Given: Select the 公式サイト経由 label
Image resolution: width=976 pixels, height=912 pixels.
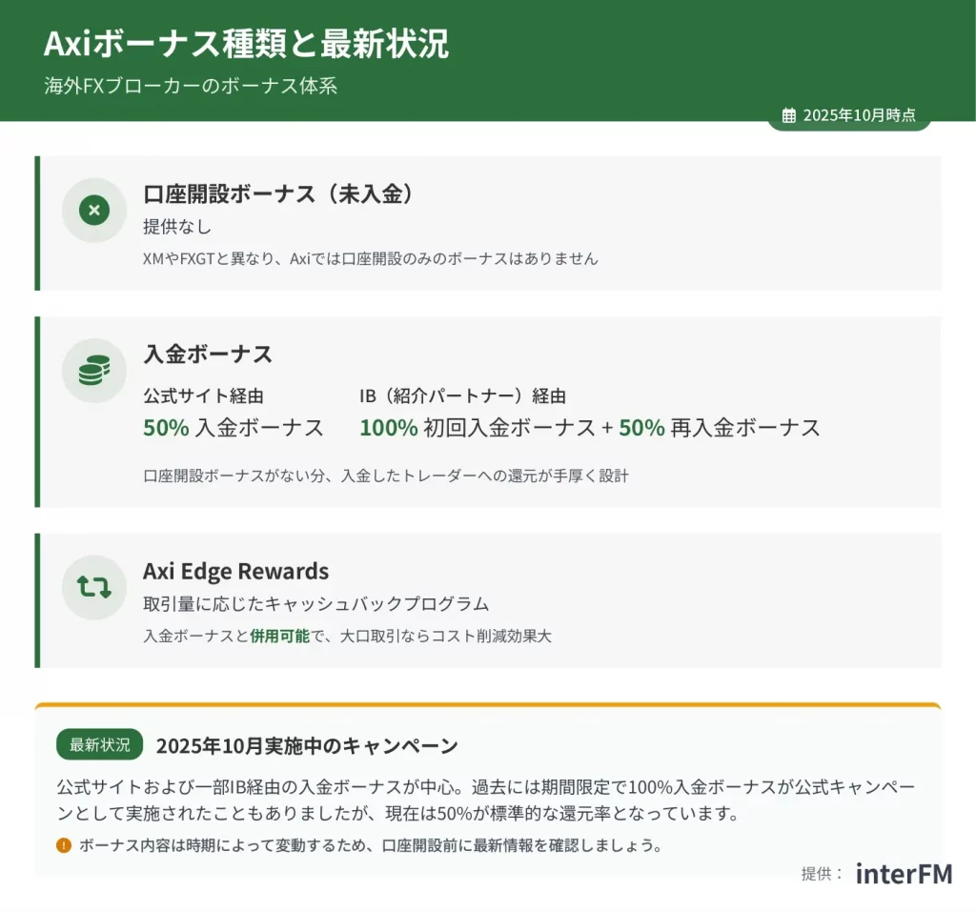Looking at the screenshot, I should pyautogui.click(x=203, y=396).
